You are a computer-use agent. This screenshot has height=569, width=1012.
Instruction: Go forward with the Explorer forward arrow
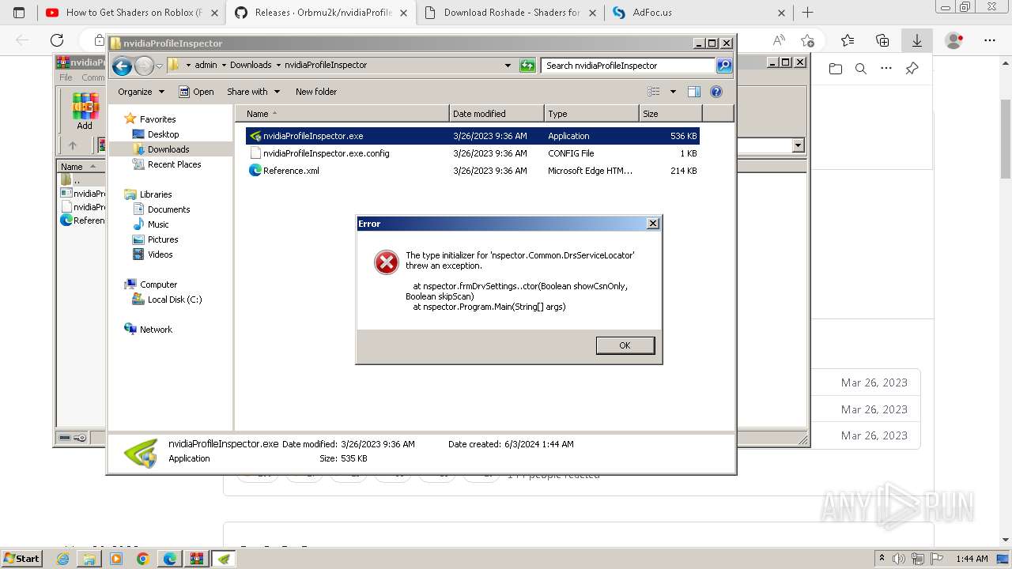pos(144,66)
